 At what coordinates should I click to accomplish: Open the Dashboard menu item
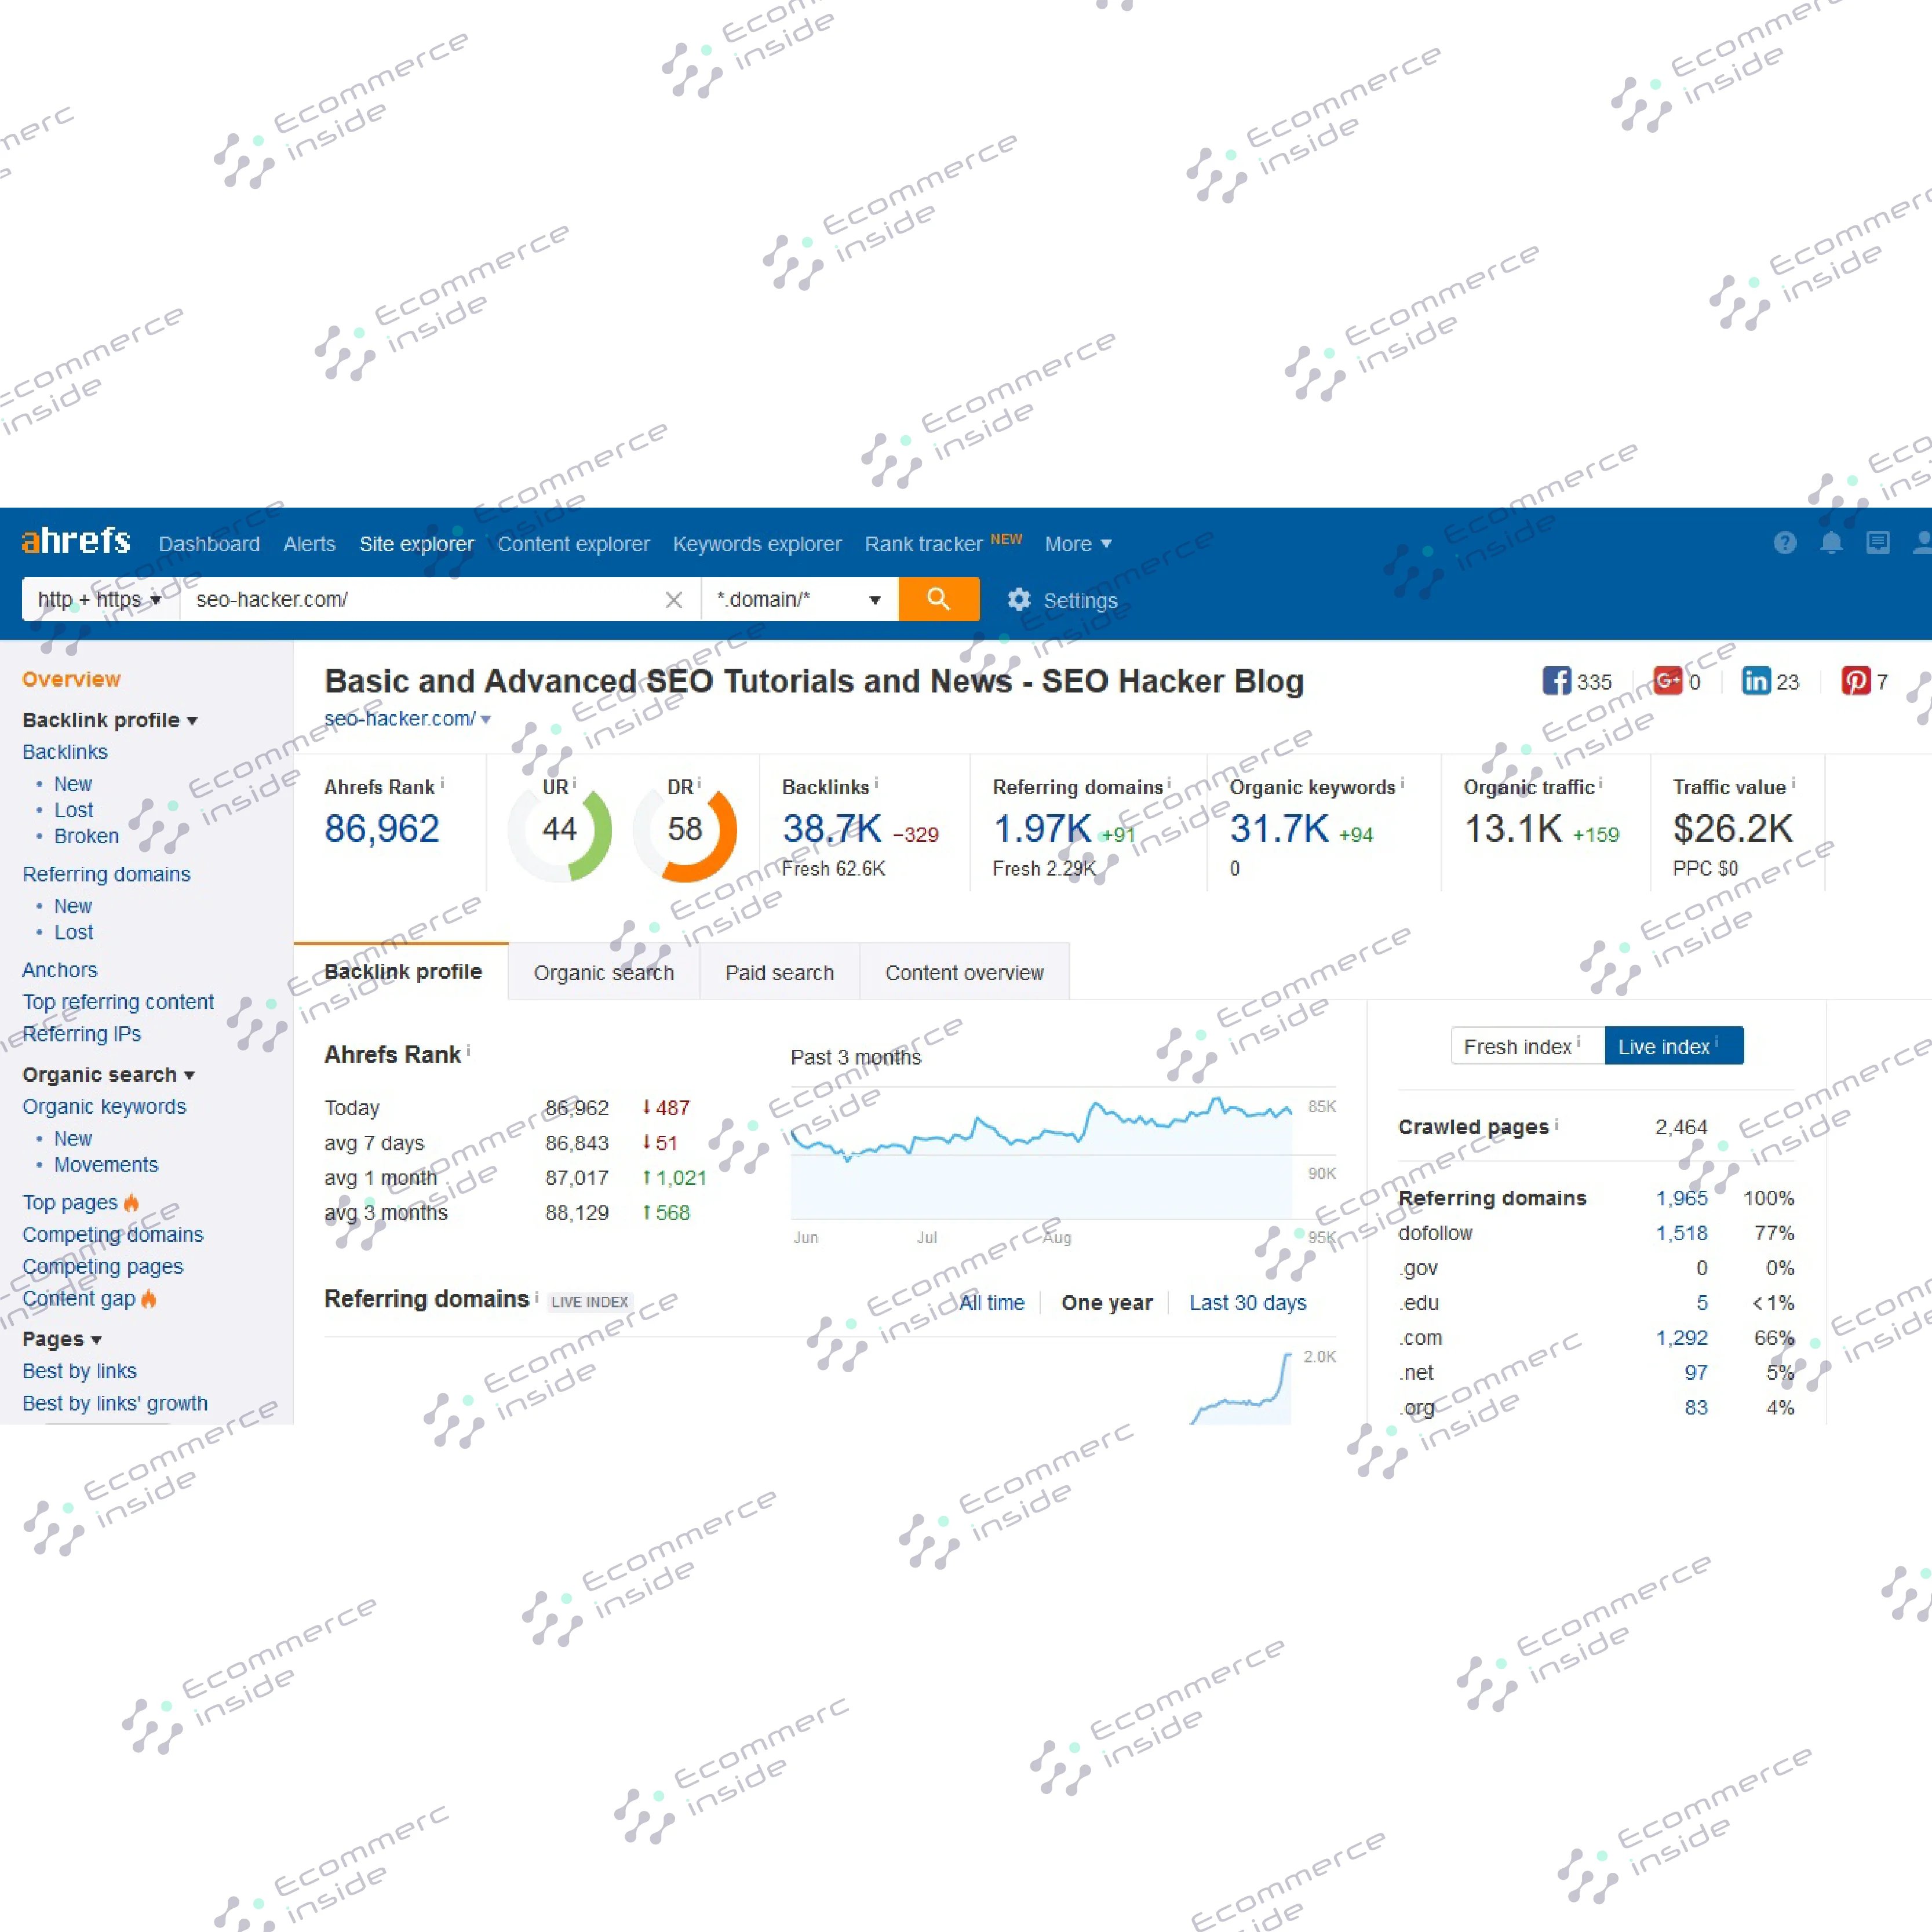pyautogui.click(x=209, y=544)
